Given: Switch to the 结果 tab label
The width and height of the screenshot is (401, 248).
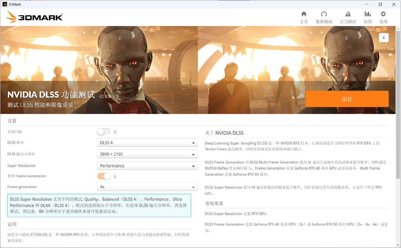Looking at the screenshot, I should [x=368, y=22].
